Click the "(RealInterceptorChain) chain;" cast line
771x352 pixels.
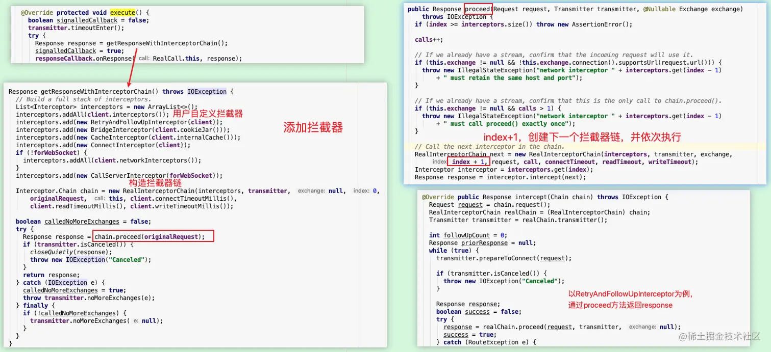pos(540,212)
